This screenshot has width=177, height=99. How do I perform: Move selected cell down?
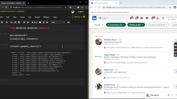(x=28, y=22)
